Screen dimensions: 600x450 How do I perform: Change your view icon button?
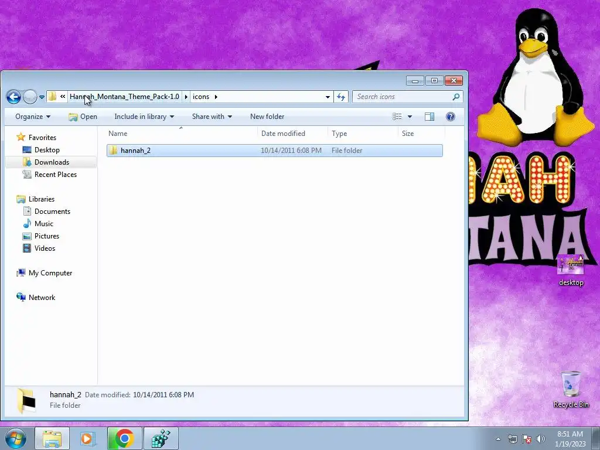pyautogui.click(x=397, y=117)
